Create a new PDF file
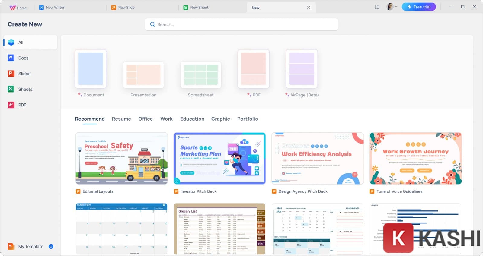The width and height of the screenshot is (483, 256). coord(254,69)
